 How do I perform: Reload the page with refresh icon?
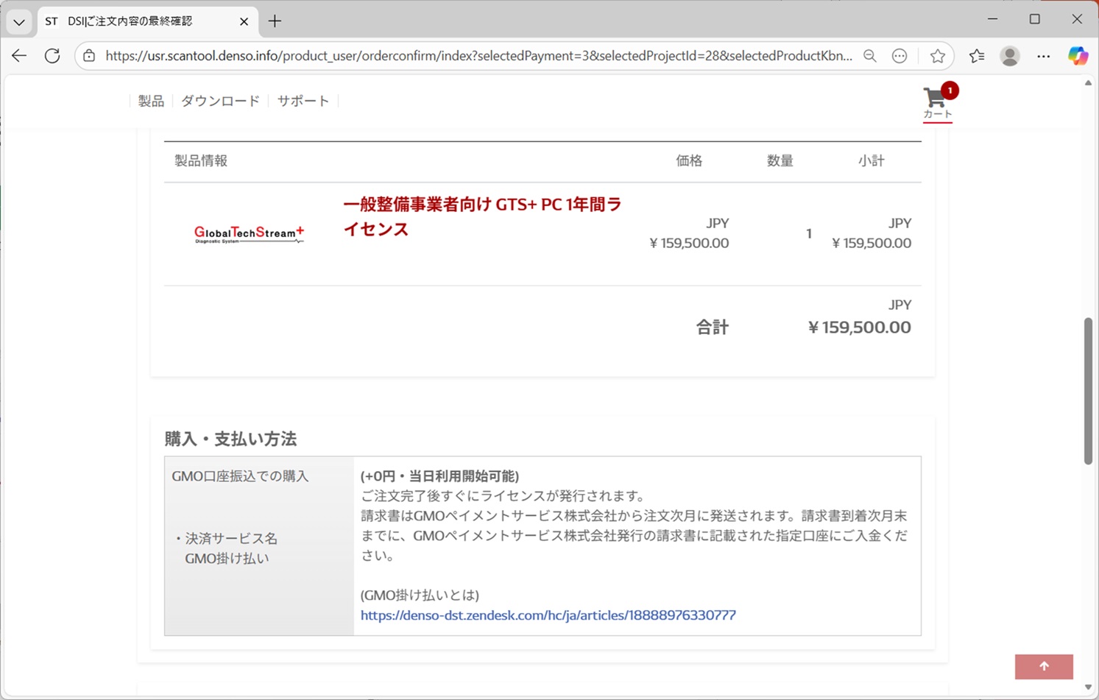click(52, 56)
